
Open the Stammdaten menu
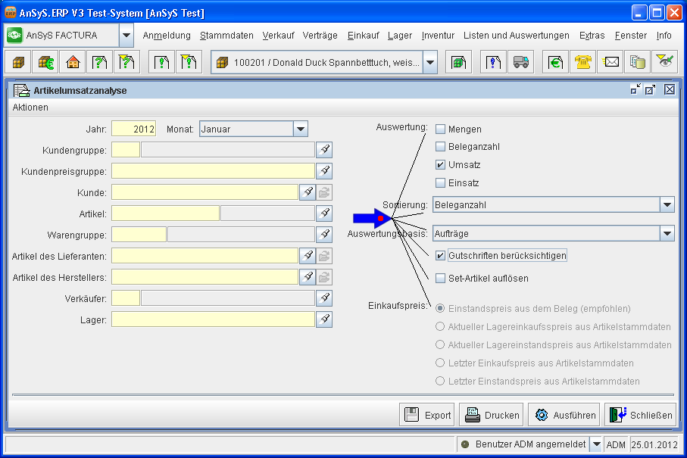point(226,36)
